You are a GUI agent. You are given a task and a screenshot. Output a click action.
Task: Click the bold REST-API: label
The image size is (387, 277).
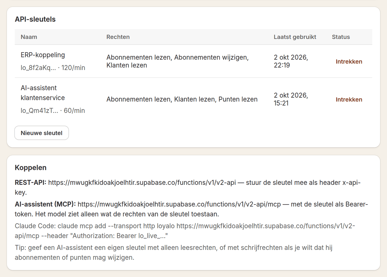[31, 183]
